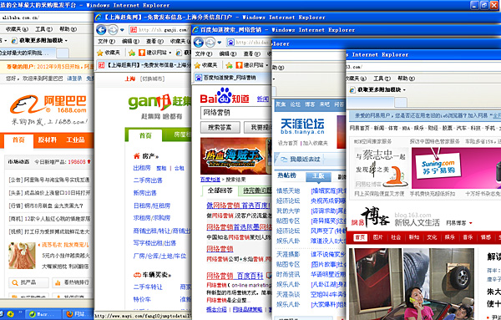
Task: Open 二手车转让 link on Ganji
Action: (148, 287)
